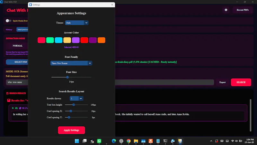Toggle the Quick Mode switch
Screen dimensions: 257x145
click(8, 21)
